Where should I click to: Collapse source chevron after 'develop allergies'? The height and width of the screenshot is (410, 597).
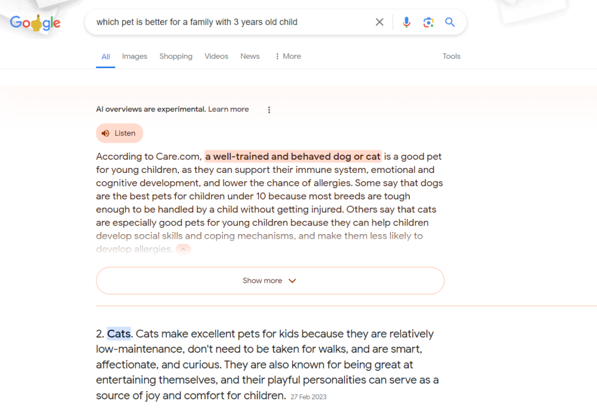pyautogui.click(x=183, y=249)
